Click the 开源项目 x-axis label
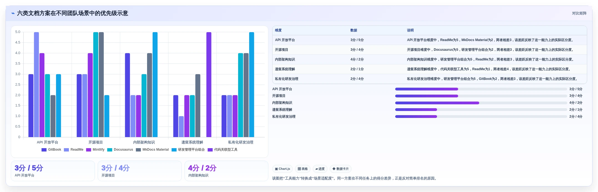This screenshot has width=598, height=192. (x=96, y=142)
